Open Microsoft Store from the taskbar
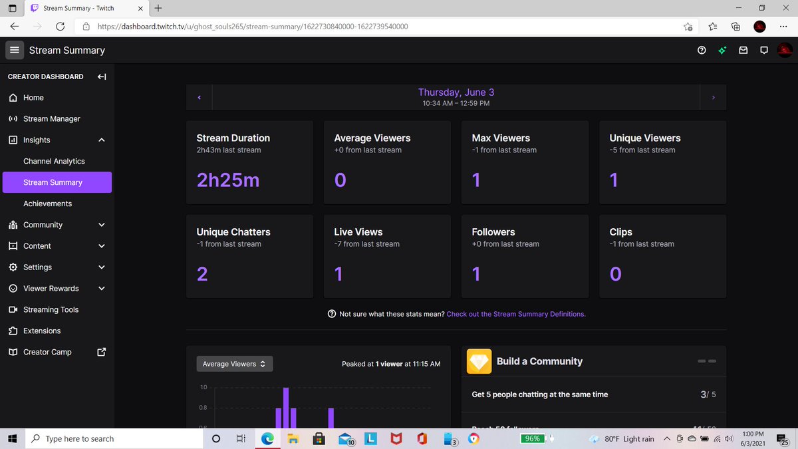This screenshot has height=449, width=798. click(x=319, y=438)
